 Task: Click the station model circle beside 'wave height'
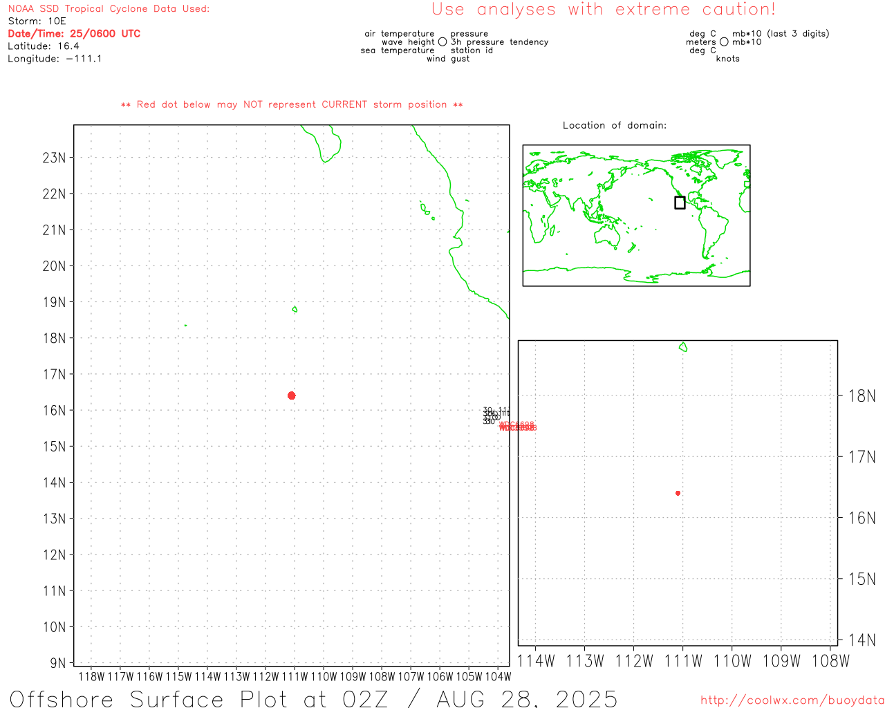click(442, 42)
